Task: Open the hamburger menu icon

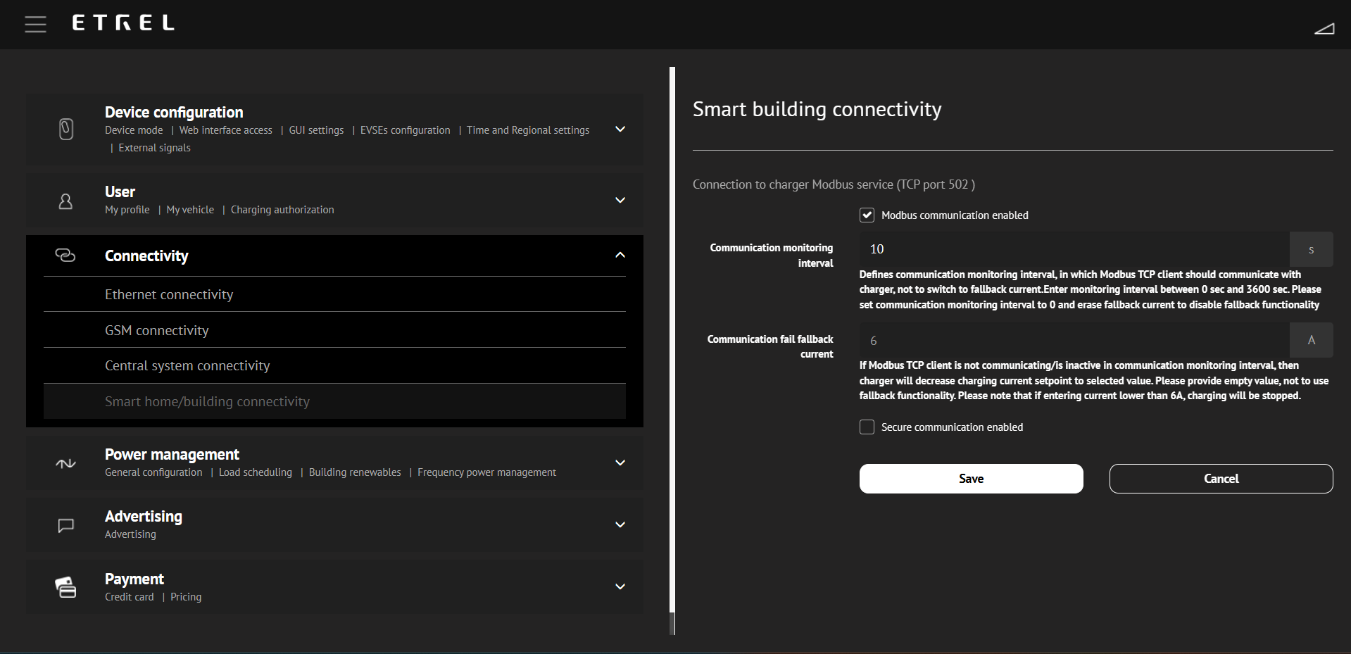Action: coord(35,25)
